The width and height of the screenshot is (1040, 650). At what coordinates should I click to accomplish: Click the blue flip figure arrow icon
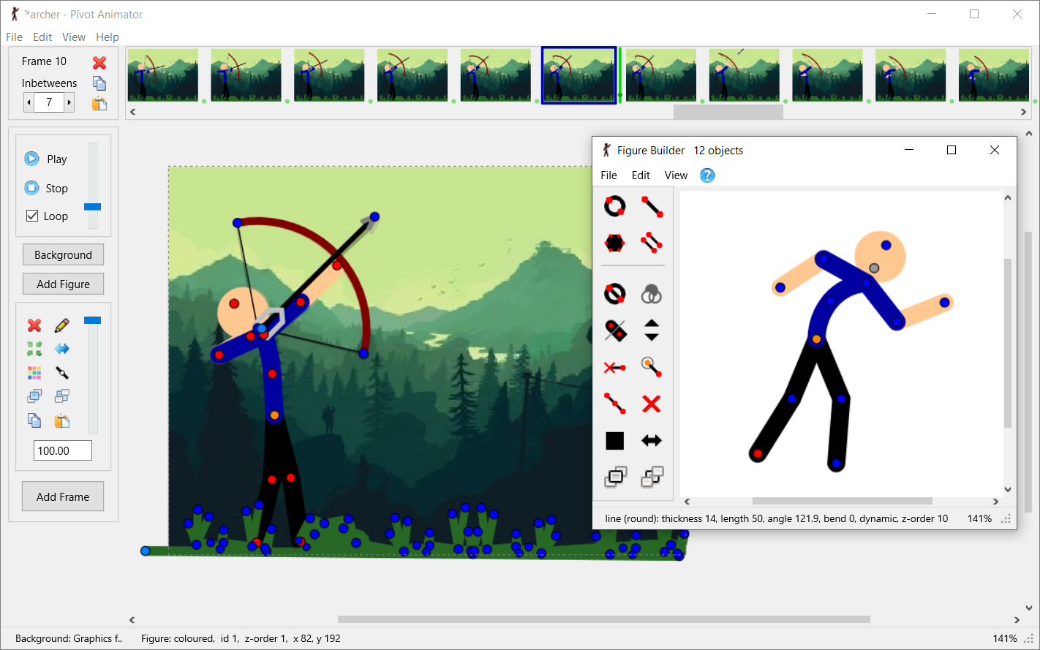(x=62, y=349)
